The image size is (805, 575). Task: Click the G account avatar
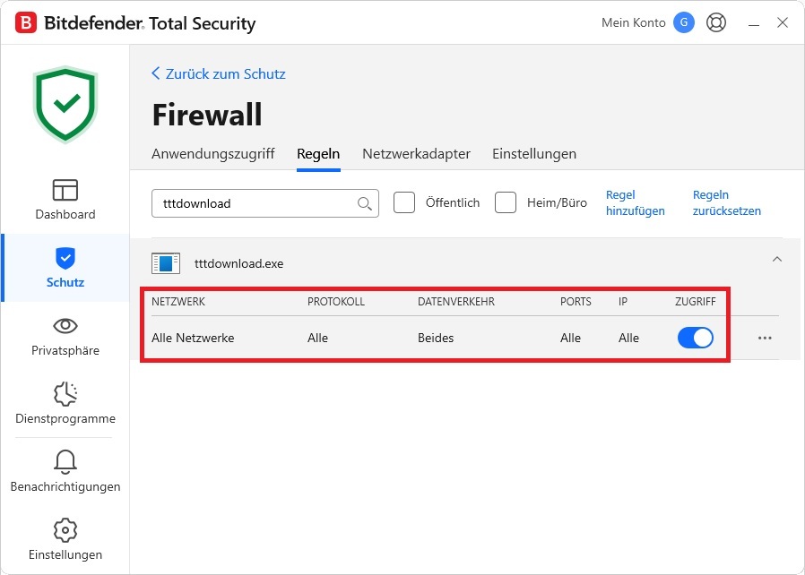tap(684, 22)
